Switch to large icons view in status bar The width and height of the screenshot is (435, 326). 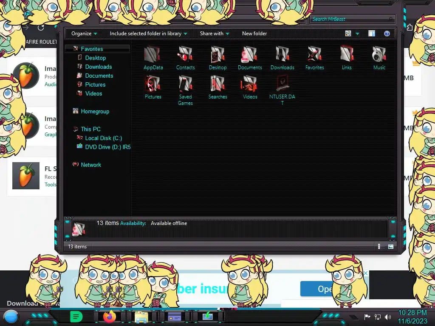point(391,247)
